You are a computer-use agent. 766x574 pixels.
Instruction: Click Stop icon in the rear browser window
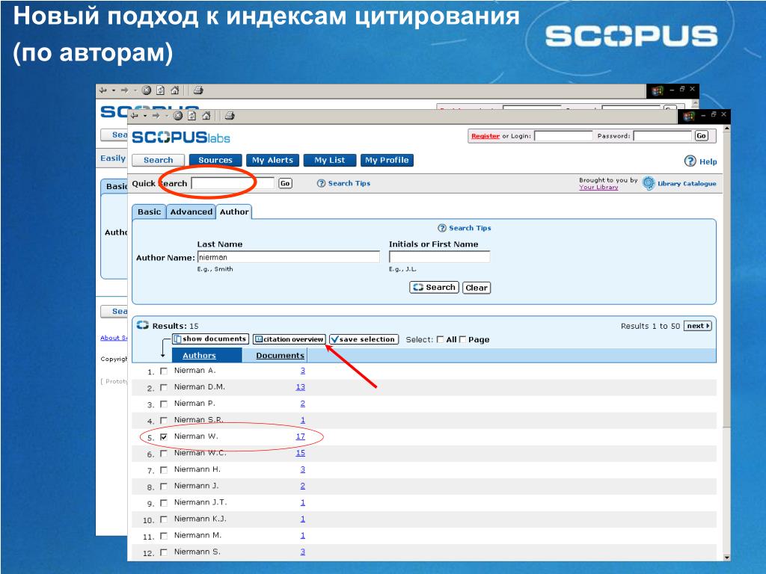(146, 90)
